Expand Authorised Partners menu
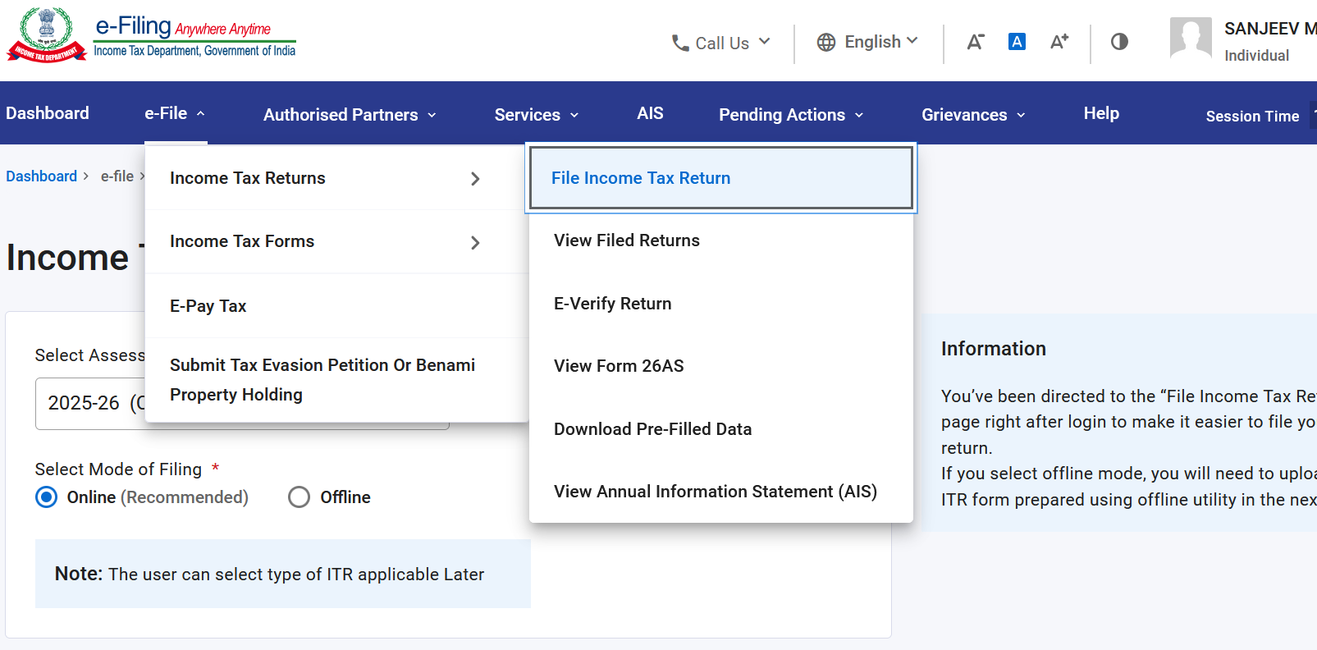The image size is (1317, 650). tap(350, 115)
